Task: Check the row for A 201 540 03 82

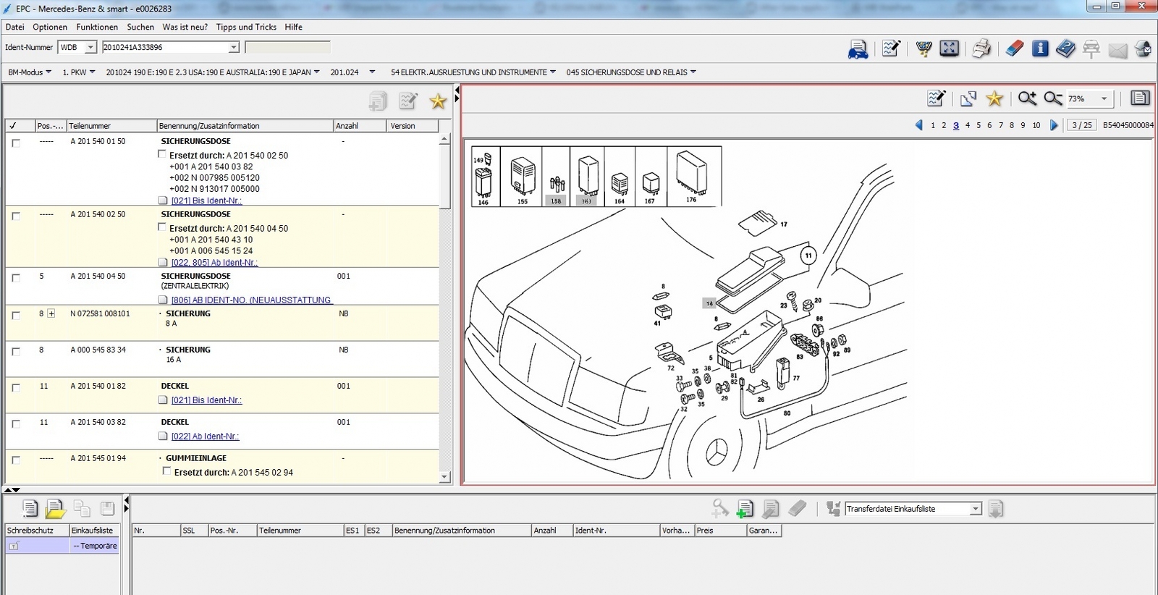Action: click(x=16, y=424)
